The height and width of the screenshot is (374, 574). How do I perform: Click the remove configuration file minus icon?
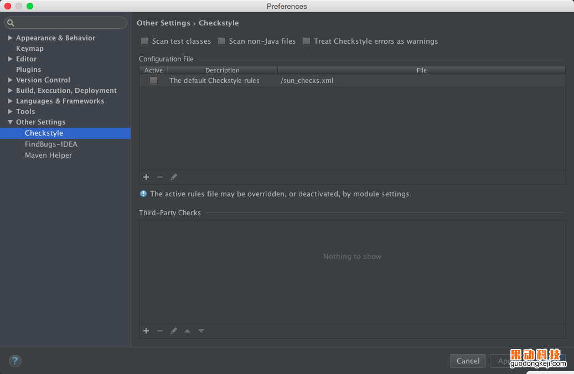[160, 177]
